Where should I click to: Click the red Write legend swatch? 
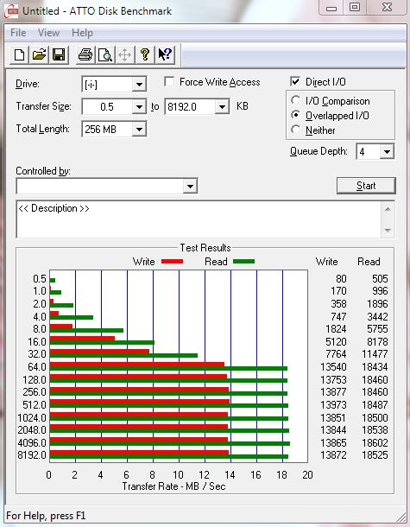coord(172,262)
